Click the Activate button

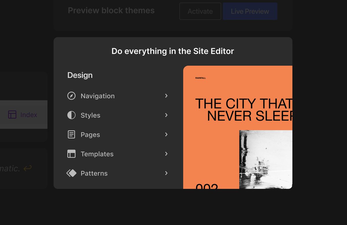pyautogui.click(x=200, y=11)
